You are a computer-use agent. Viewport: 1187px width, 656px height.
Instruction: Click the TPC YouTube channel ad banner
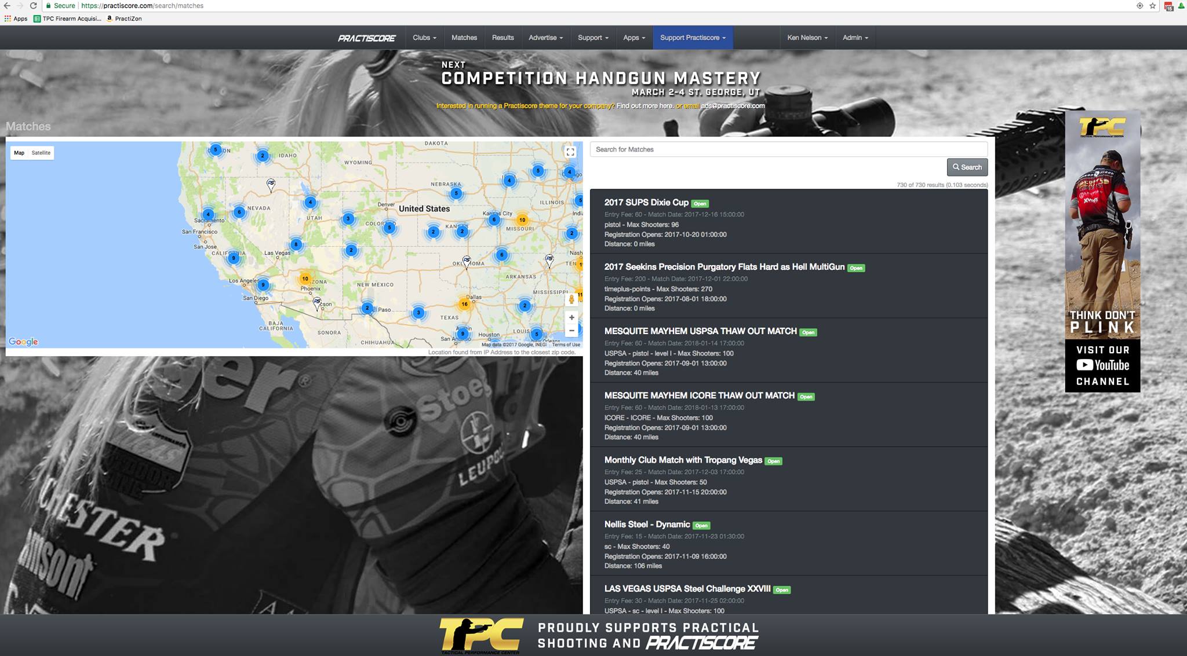pyautogui.click(x=1102, y=251)
